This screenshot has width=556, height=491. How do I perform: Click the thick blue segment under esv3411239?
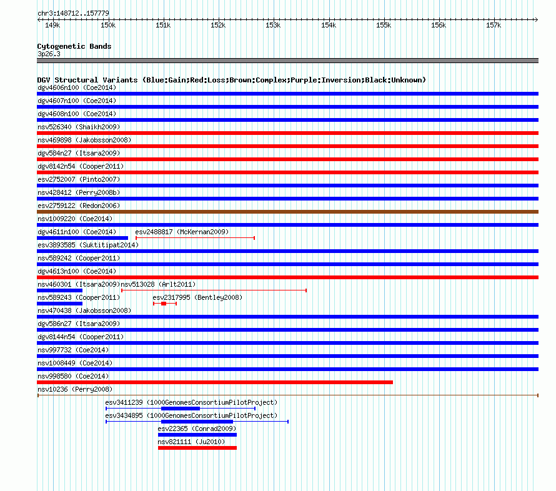coord(181,409)
